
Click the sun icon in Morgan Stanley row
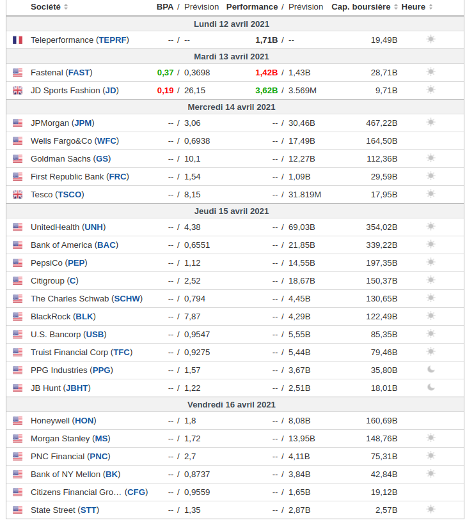(431, 438)
